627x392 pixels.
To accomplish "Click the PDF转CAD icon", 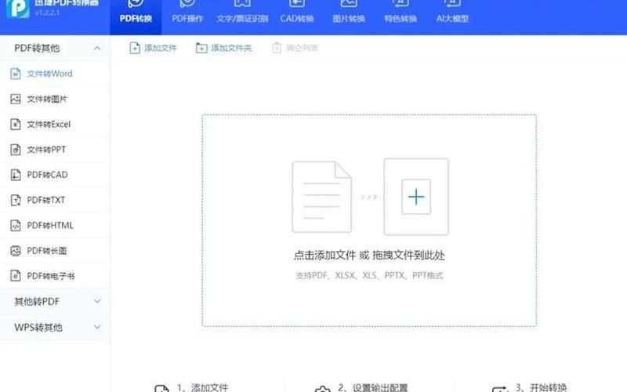I will (x=16, y=175).
